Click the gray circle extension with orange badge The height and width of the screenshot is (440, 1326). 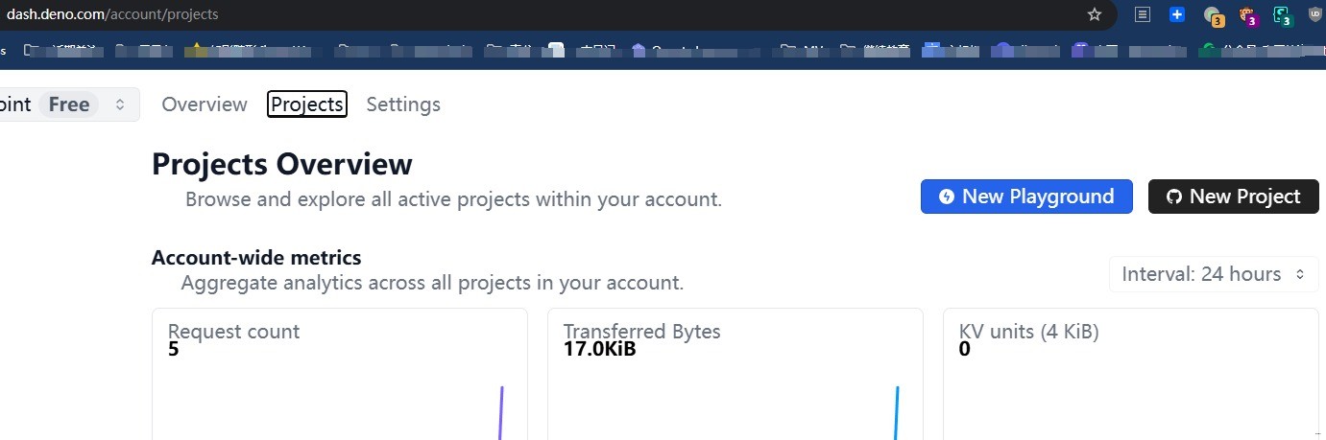[x=1214, y=15]
